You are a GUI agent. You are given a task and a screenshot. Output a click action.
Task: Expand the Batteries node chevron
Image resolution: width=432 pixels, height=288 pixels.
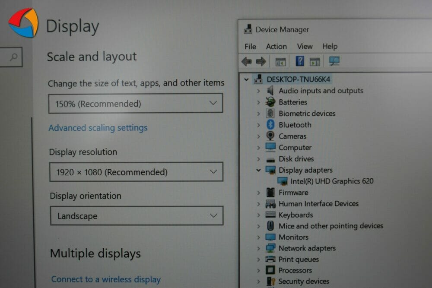258,102
